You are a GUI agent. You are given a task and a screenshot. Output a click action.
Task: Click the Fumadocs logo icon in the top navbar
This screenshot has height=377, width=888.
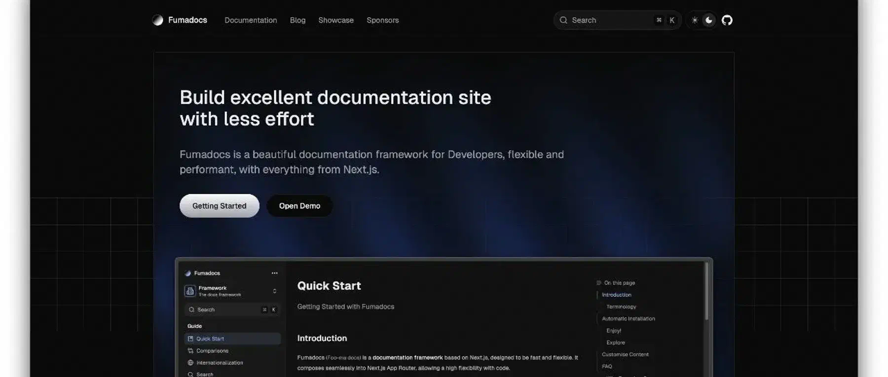(158, 20)
